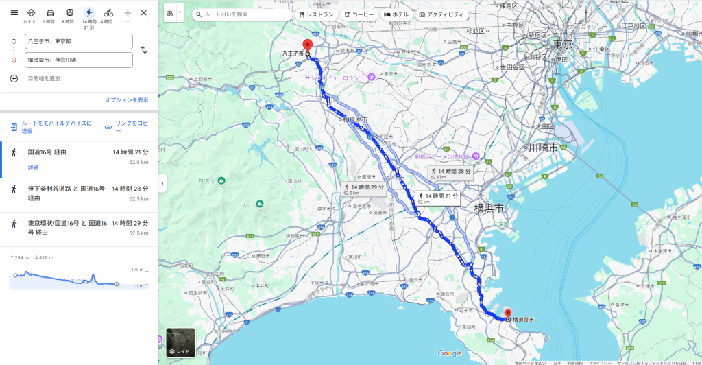
Task: Show route options via オプションを表示
Action: coord(127,100)
